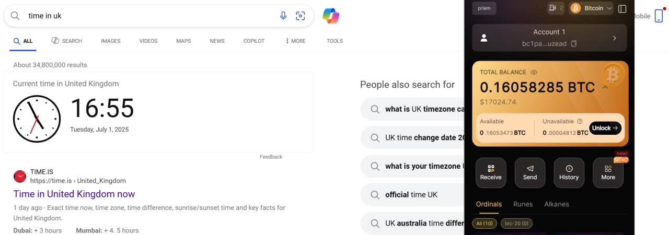Click microphone voice search icon
Viewport: 669px width, 235px height.
[283, 16]
